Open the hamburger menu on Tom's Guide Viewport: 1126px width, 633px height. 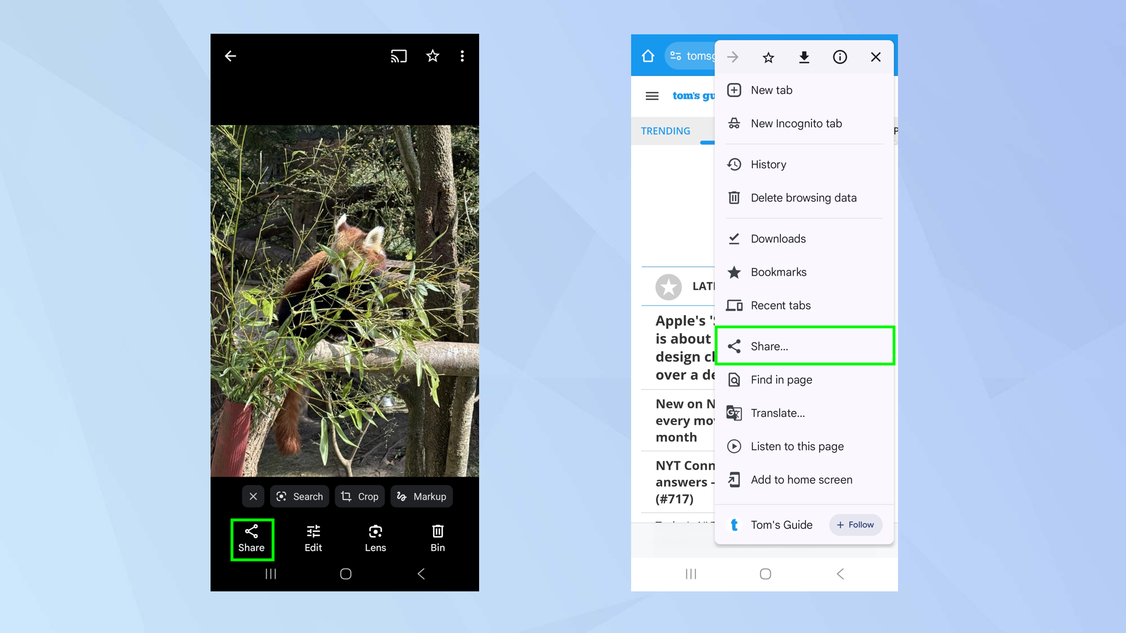[651, 96]
